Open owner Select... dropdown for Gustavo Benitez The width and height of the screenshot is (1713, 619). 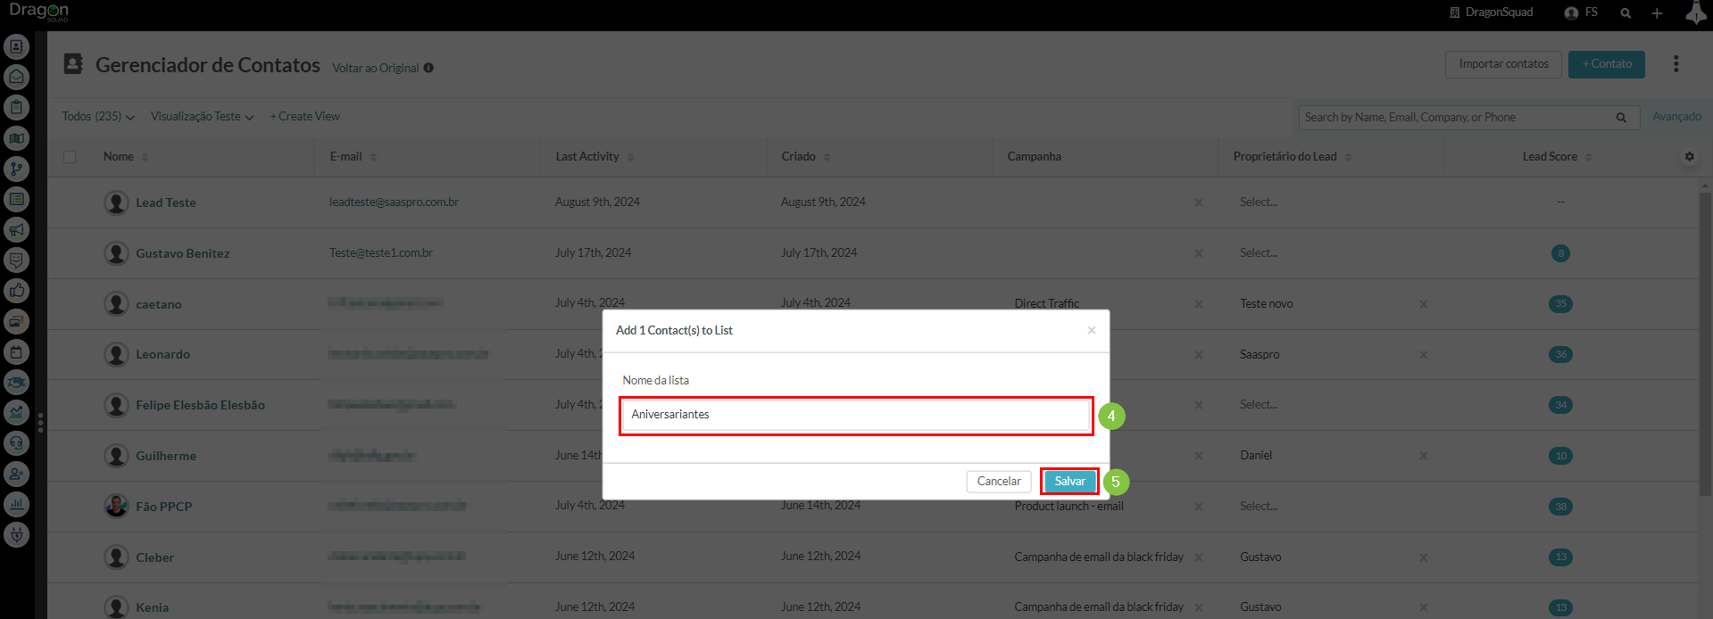pos(1259,253)
